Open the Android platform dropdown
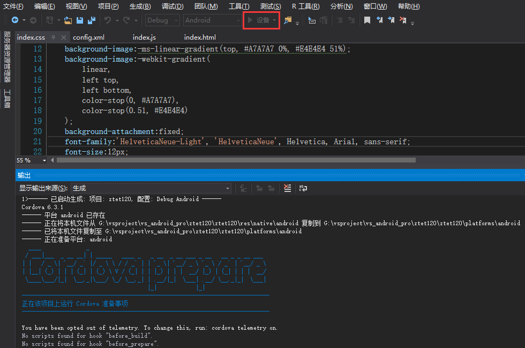The image size is (525, 348). pos(213,20)
